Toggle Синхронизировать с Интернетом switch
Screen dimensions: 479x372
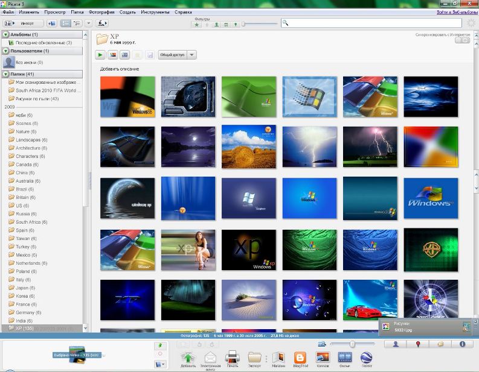(464, 40)
